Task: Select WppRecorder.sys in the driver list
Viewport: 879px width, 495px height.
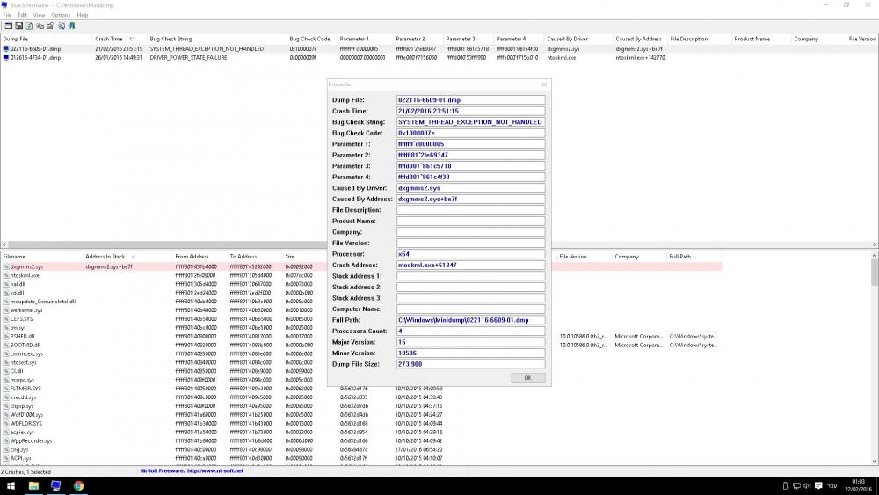Action: click(x=31, y=441)
